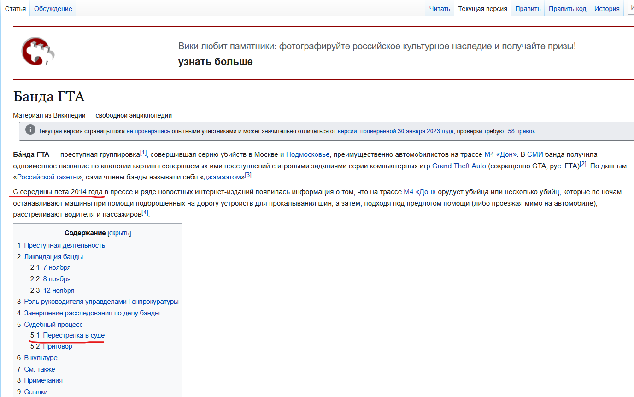Image resolution: width=634 pixels, height=397 pixels.
Task: Open the Примечания section
Action: click(x=43, y=381)
